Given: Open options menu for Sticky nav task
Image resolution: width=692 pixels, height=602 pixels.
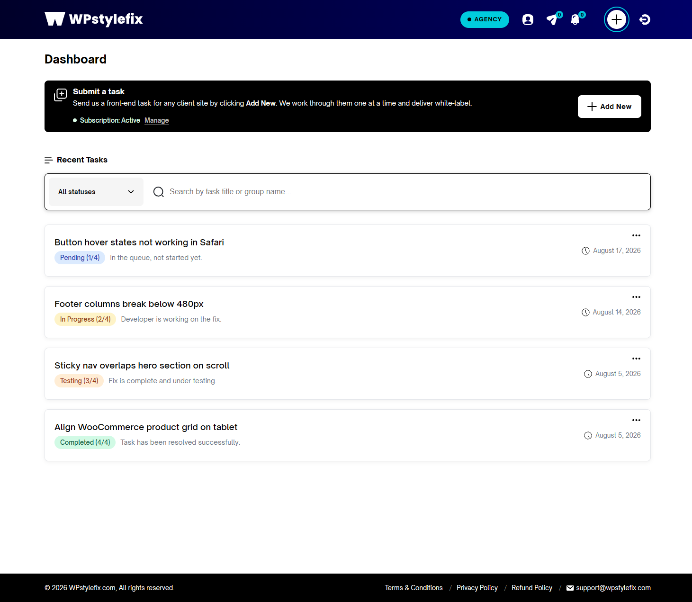Looking at the screenshot, I should coord(636,359).
